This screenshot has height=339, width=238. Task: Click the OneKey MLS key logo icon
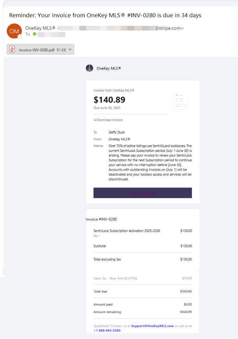(89, 68)
